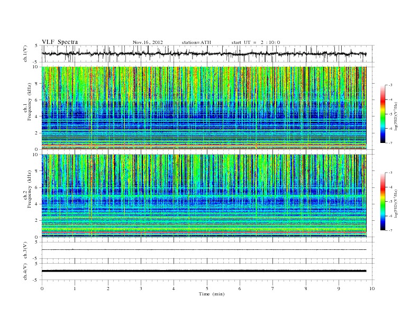Click the ch.3 voltage trace panel

pos(208,250)
